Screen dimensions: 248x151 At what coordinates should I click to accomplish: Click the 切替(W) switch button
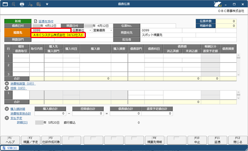point(10,148)
